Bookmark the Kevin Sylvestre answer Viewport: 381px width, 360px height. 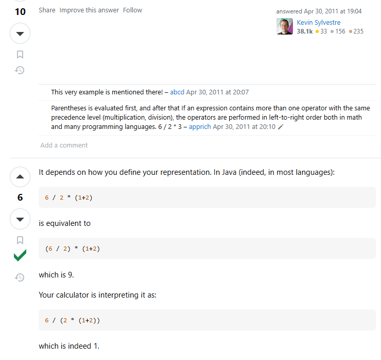20,55
